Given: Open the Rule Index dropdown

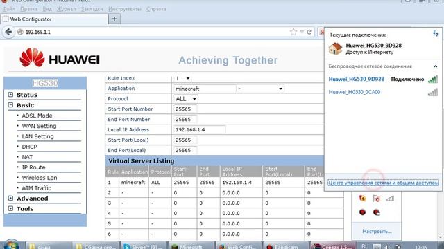Looking at the screenshot, I should [x=182, y=78].
